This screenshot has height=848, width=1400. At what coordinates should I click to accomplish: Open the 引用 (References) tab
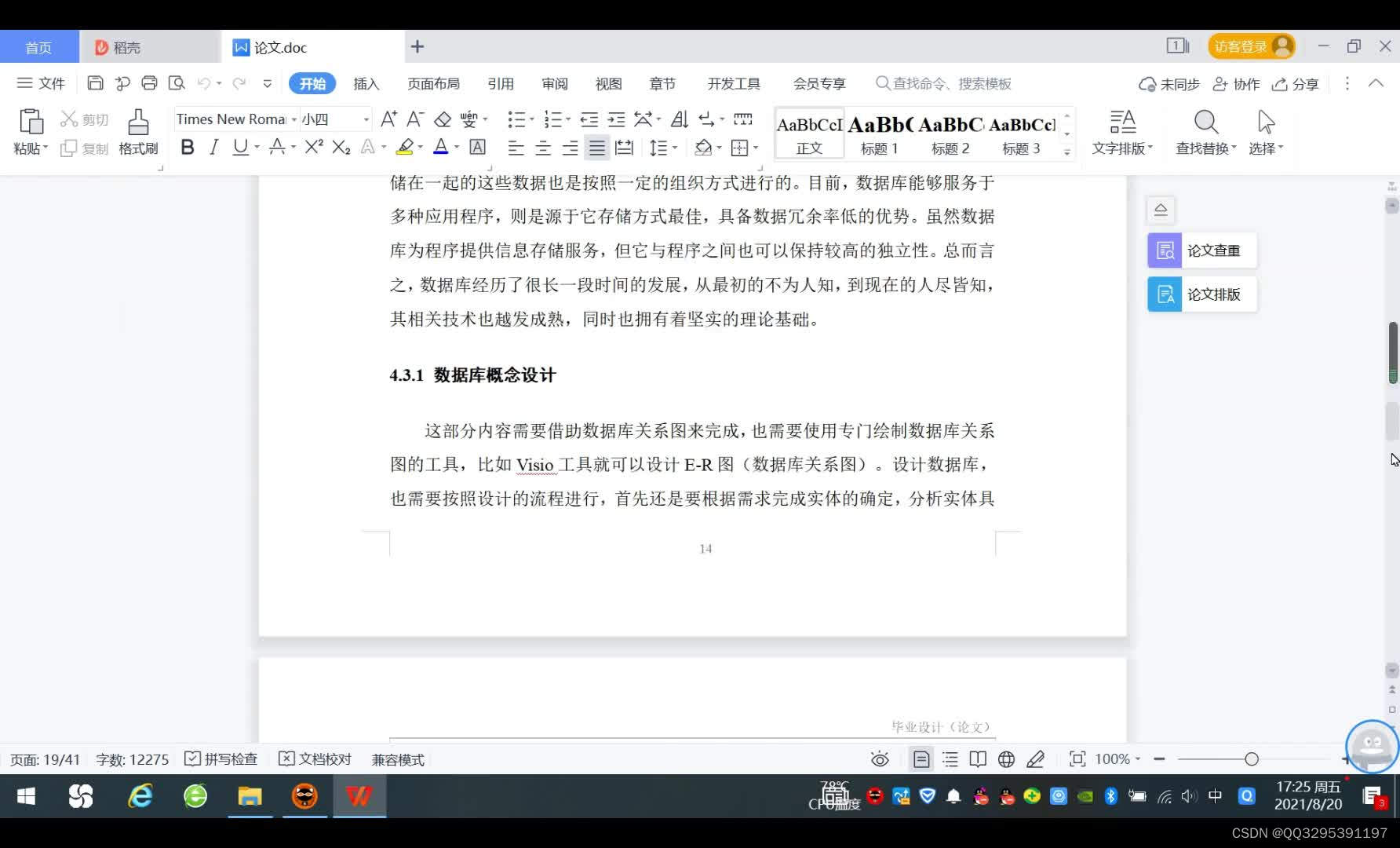tap(500, 84)
